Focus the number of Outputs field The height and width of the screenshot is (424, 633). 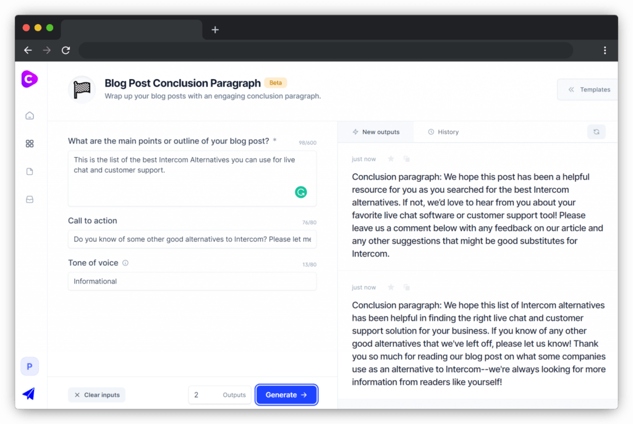tap(219, 395)
